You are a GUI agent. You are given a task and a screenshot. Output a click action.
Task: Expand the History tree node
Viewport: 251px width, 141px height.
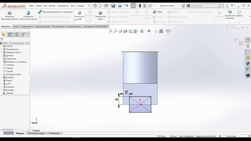(x=2, y=46)
